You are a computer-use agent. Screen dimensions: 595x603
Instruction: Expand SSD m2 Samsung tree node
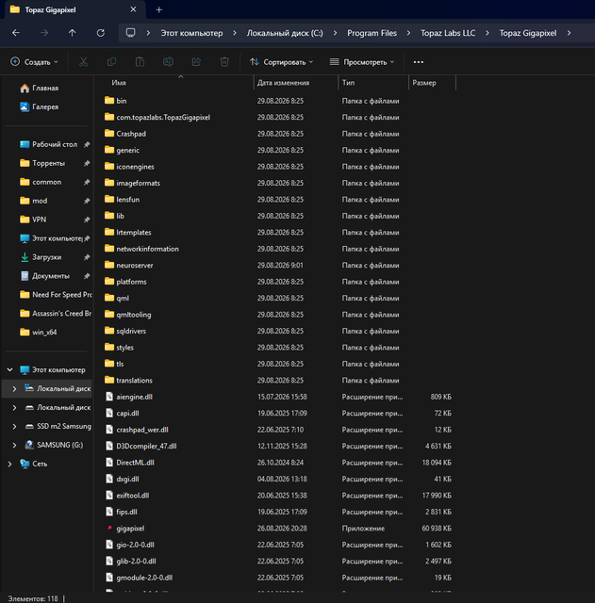pos(15,426)
